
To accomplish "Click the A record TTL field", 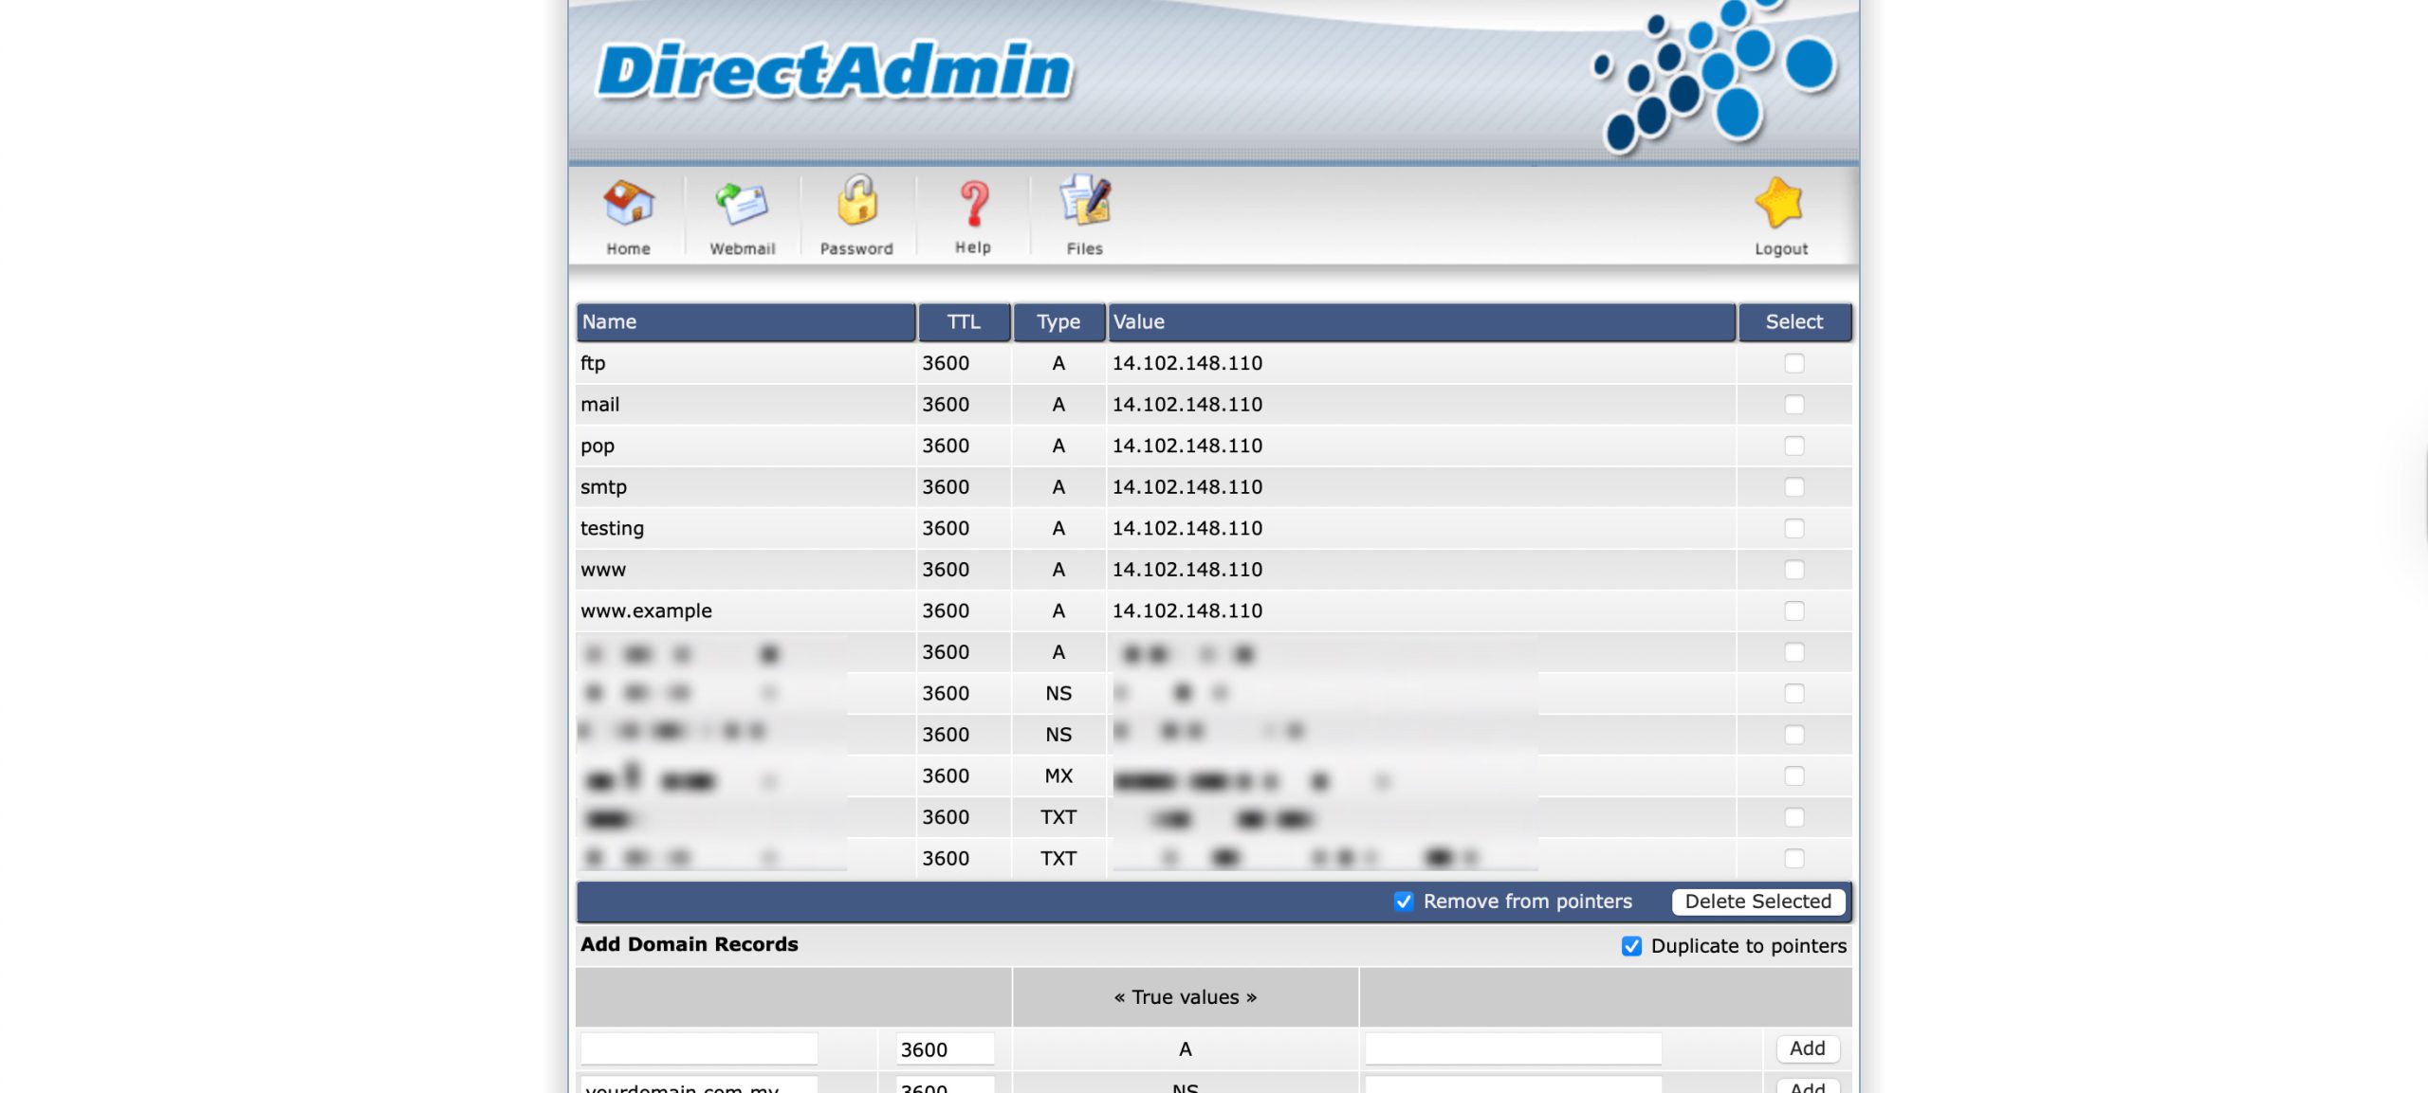I will (x=944, y=1049).
